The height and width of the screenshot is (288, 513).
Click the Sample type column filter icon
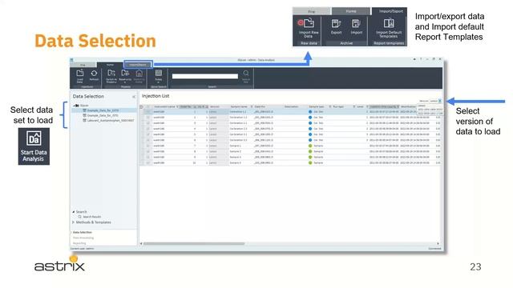pos(329,106)
